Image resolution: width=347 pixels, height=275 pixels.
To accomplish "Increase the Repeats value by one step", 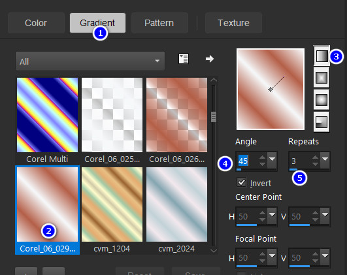I will pyautogui.click(x=316, y=157).
